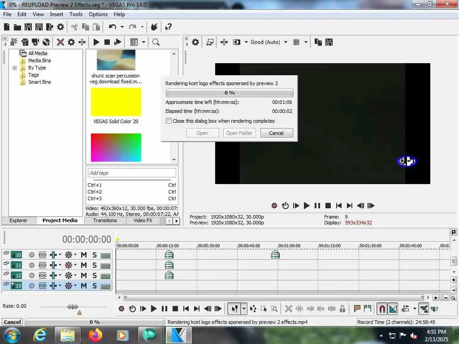Click Pause button under video preview
Image resolution: width=459 pixels, height=344 pixels.
click(317, 206)
